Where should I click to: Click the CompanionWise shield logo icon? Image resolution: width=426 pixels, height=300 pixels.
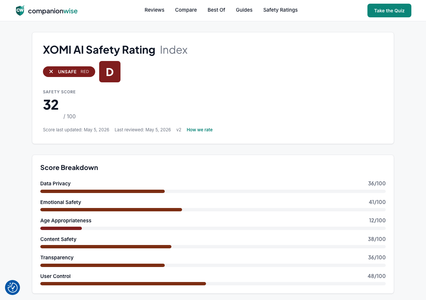coord(20,11)
